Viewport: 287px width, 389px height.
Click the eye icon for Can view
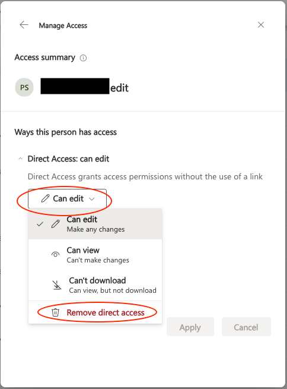[x=56, y=255]
